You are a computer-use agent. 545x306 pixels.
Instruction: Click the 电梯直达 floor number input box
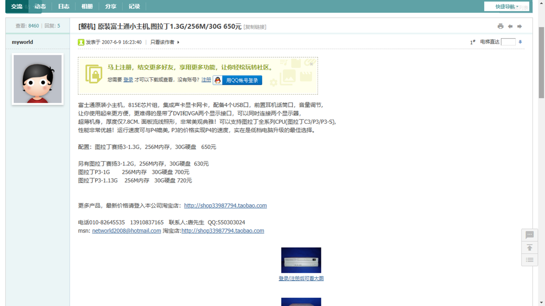(508, 42)
